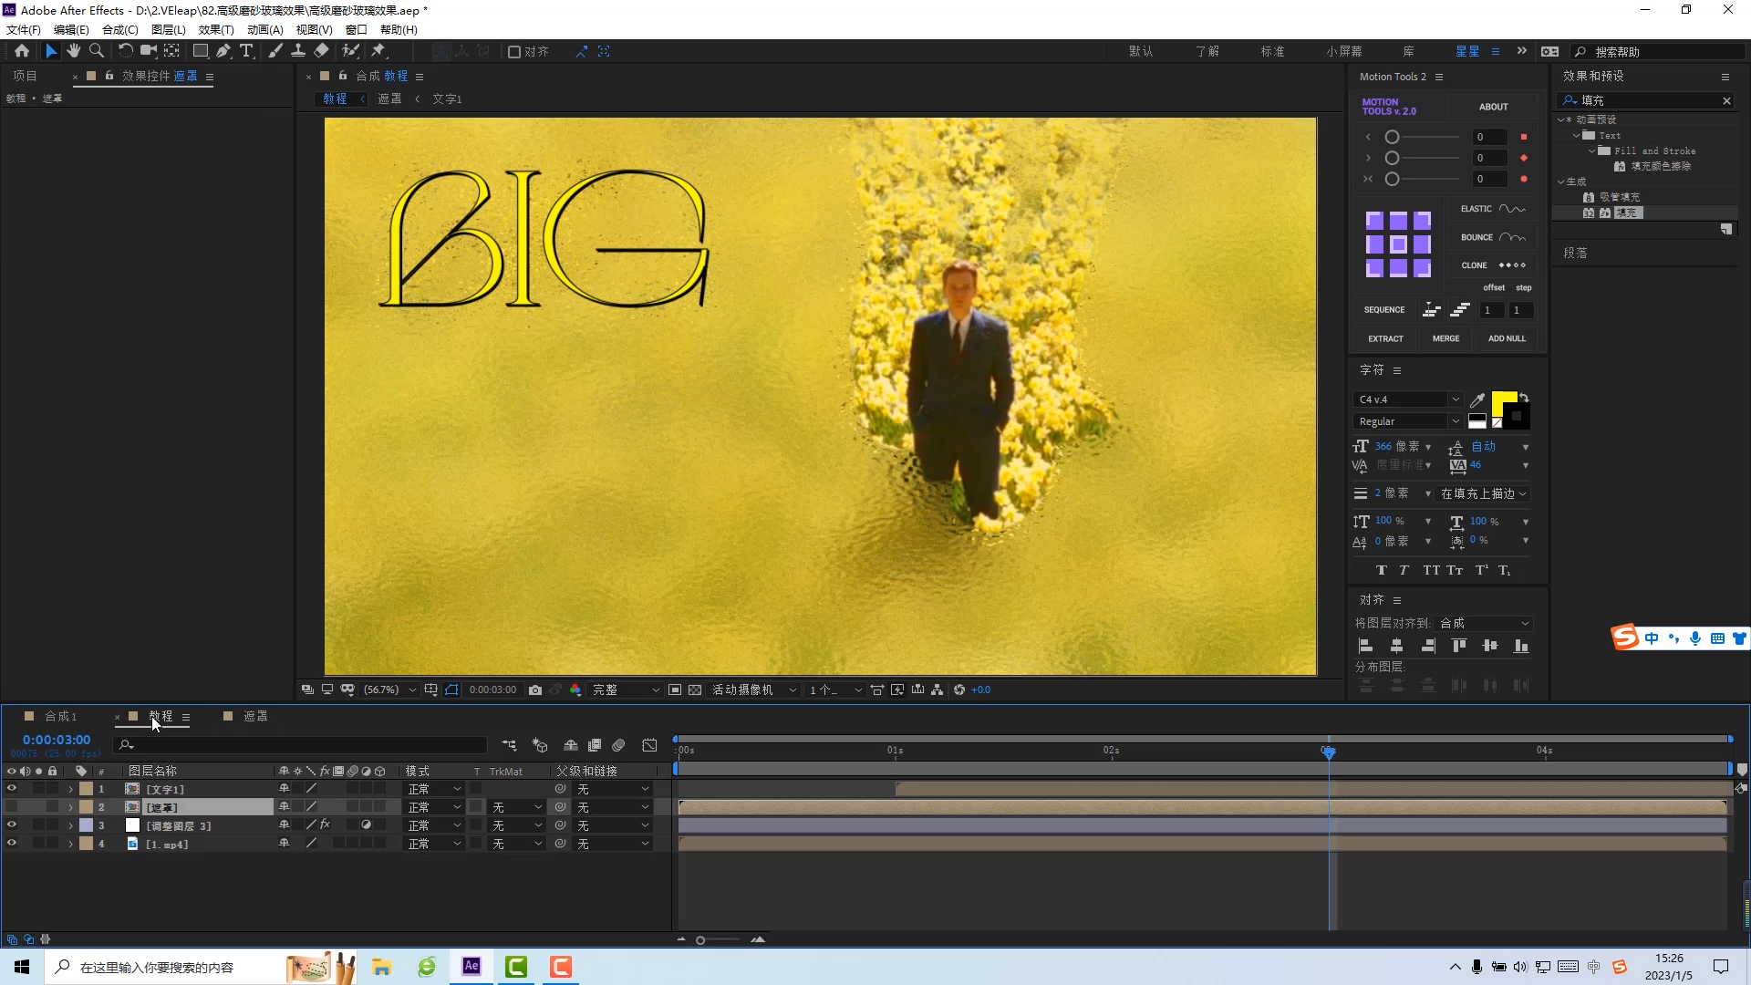1751x985 pixels.
Task: Show the 遮罩 layer visibility box
Action: point(11,807)
